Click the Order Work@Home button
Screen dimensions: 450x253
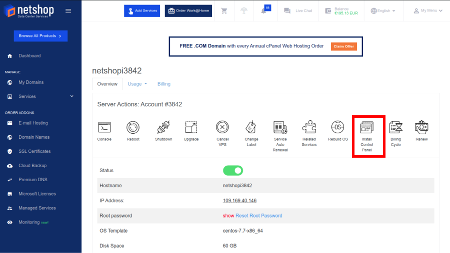(188, 11)
